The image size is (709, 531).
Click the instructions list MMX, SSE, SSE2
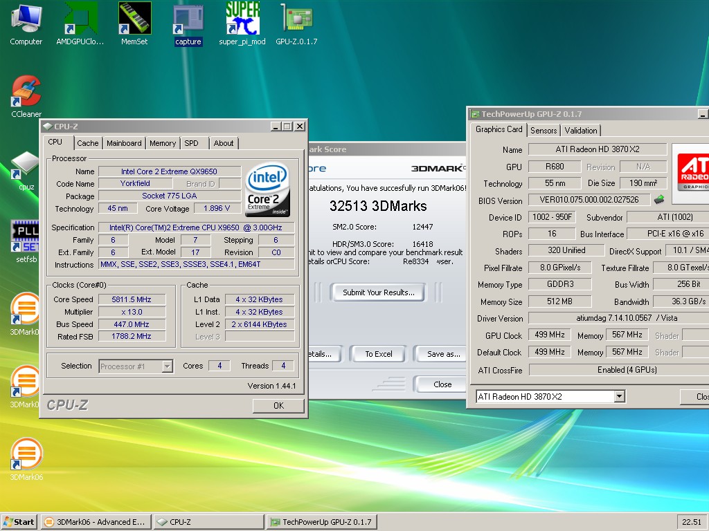click(196, 264)
